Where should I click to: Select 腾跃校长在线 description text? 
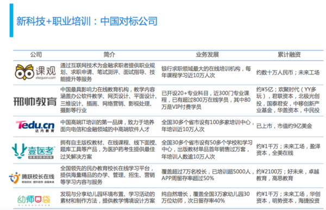coord(108,175)
